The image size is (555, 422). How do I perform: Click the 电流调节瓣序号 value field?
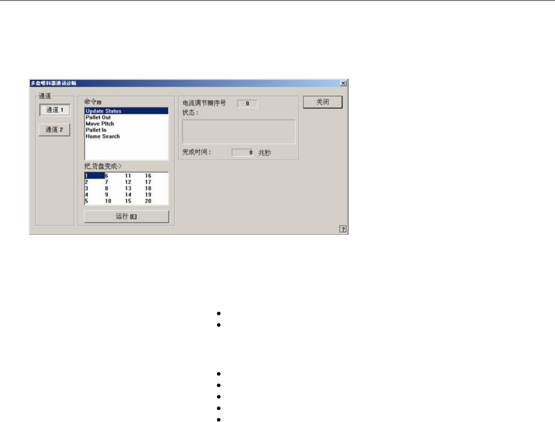click(247, 104)
